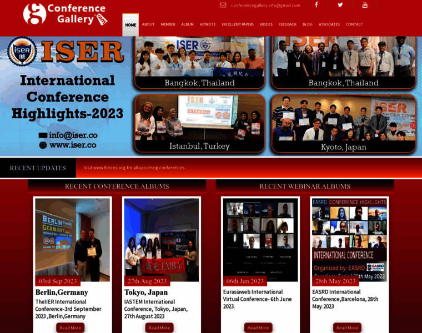Click the Conference Gallery logo
422x333 pixels.
[x=65, y=14]
